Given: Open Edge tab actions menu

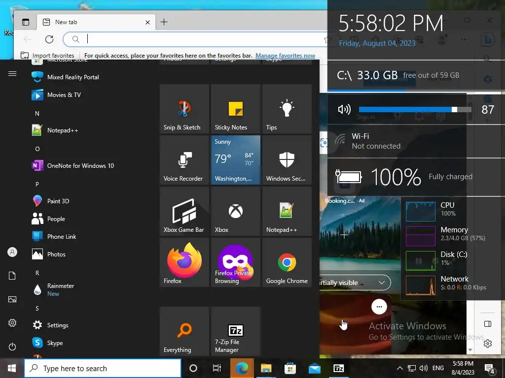Looking at the screenshot, I should point(26,22).
